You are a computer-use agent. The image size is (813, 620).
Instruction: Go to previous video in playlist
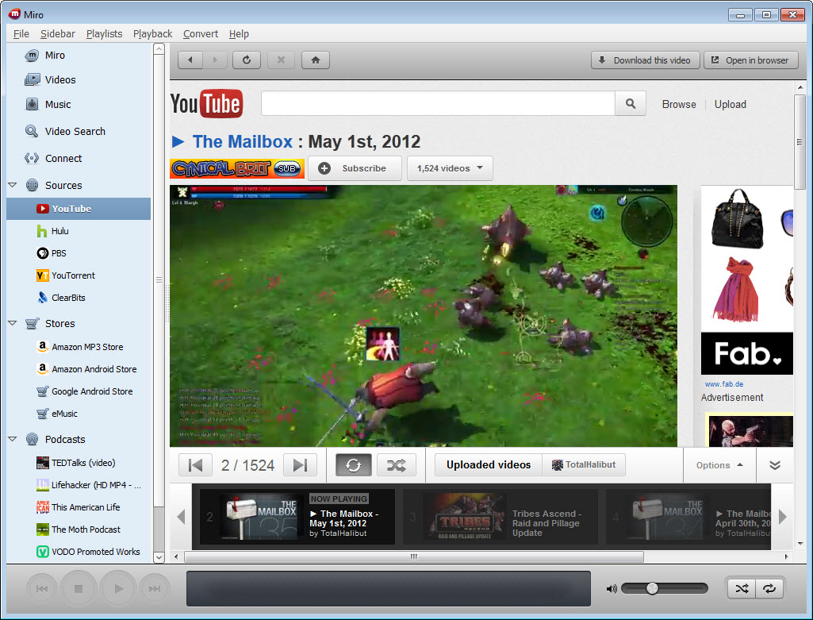[195, 465]
